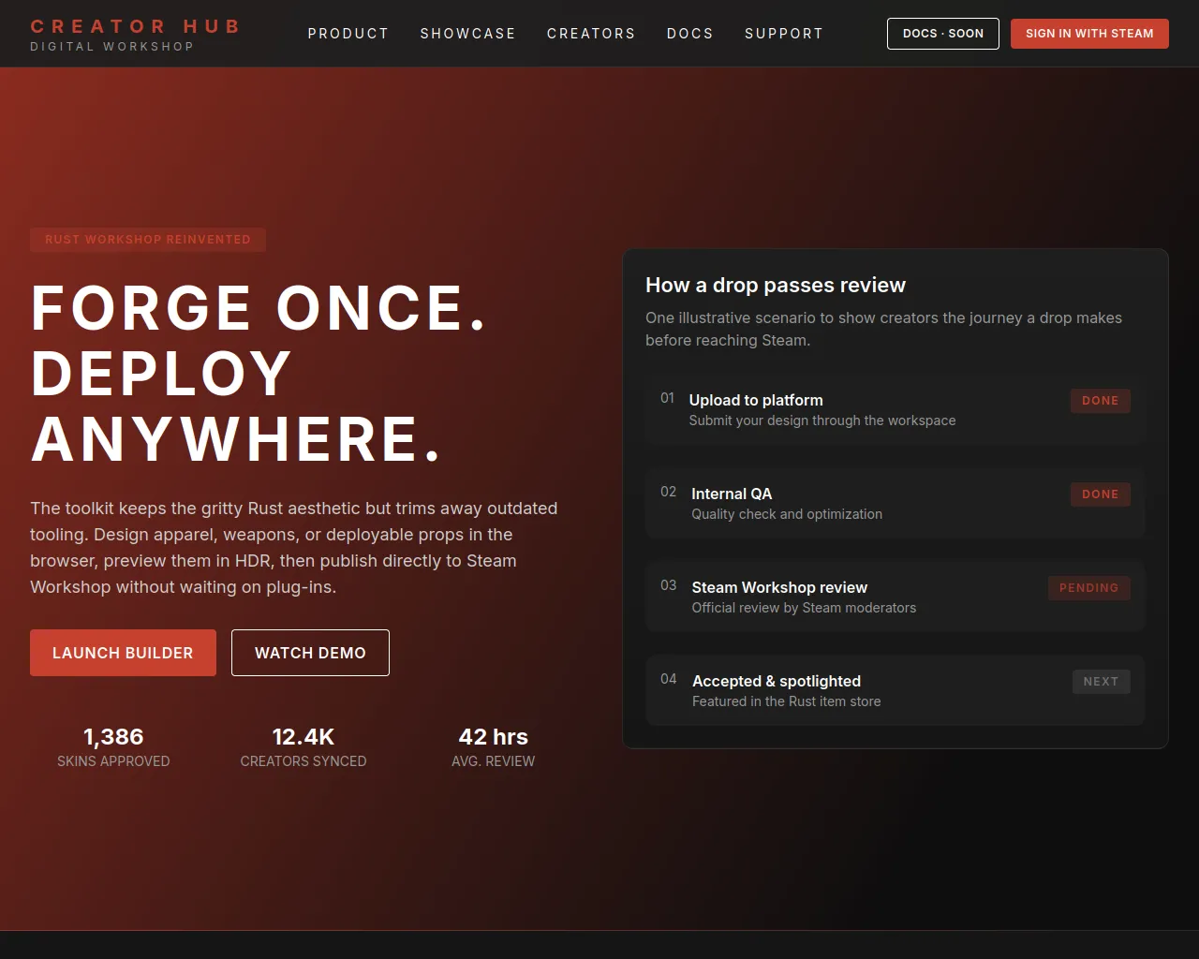Click Quality check and optimization text

click(x=787, y=514)
